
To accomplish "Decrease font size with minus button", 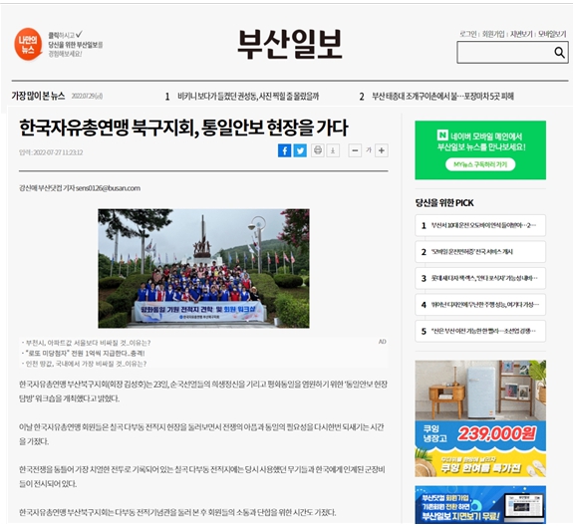I will pyautogui.click(x=355, y=150).
